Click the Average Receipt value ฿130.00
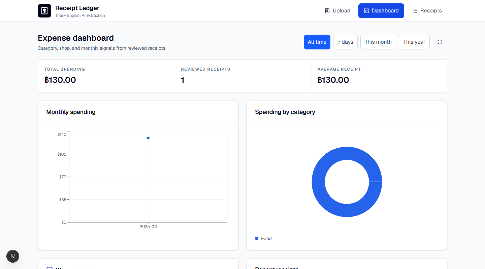The width and height of the screenshot is (485, 269). (333, 80)
